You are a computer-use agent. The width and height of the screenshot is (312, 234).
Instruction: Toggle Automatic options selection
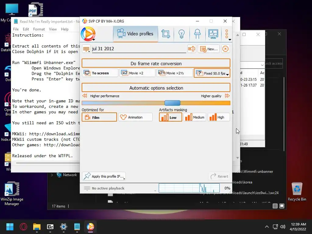coord(156,88)
